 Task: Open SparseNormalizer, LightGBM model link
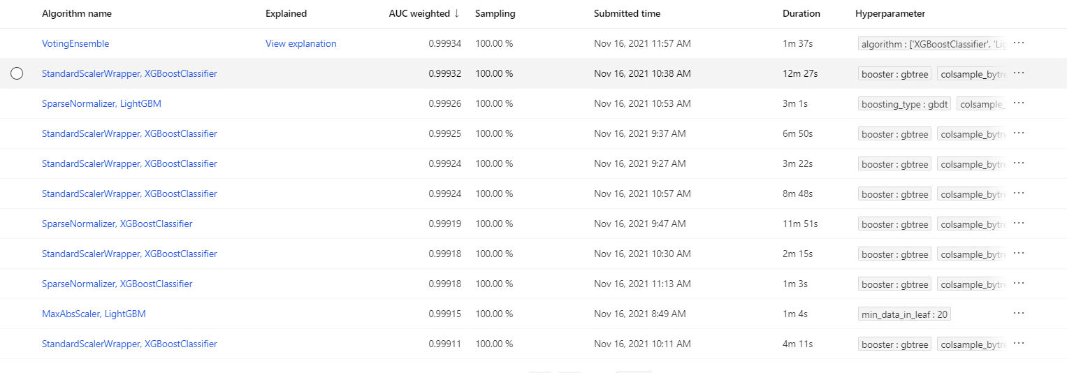point(101,103)
